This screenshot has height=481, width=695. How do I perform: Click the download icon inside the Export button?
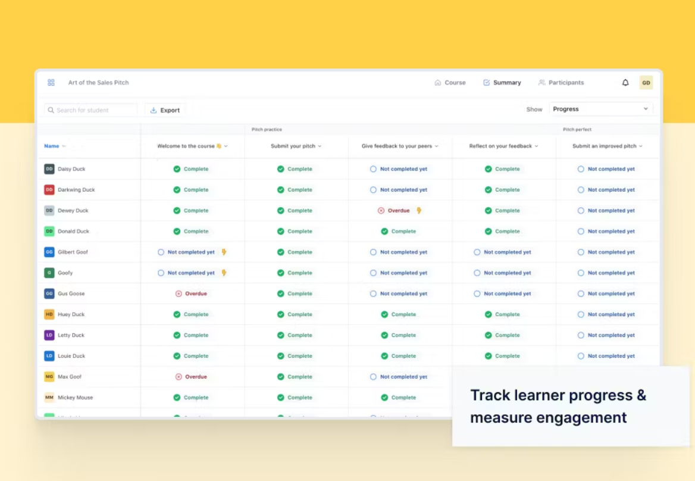tap(154, 110)
